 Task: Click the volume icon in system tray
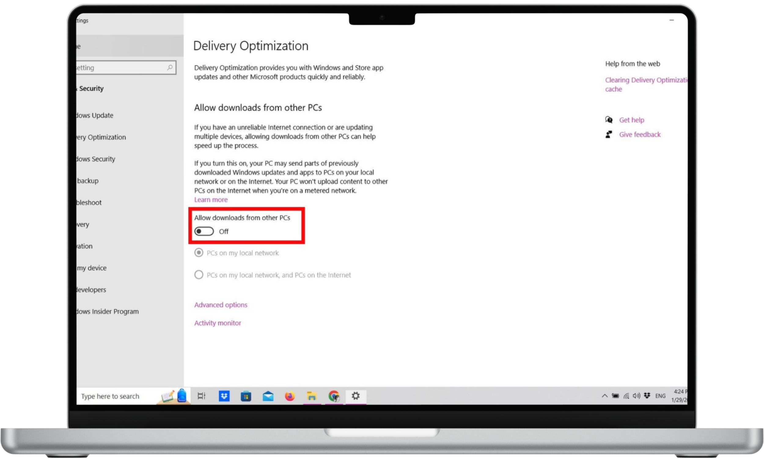pos(636,396)
